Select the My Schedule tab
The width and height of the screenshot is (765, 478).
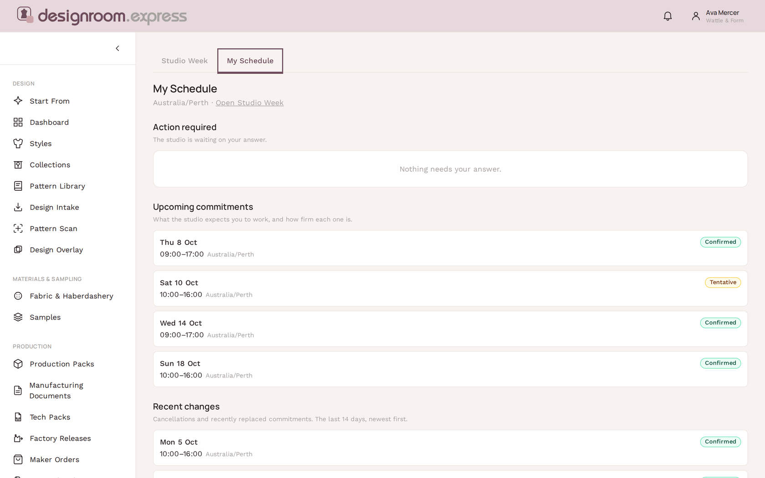pos(250,61)
